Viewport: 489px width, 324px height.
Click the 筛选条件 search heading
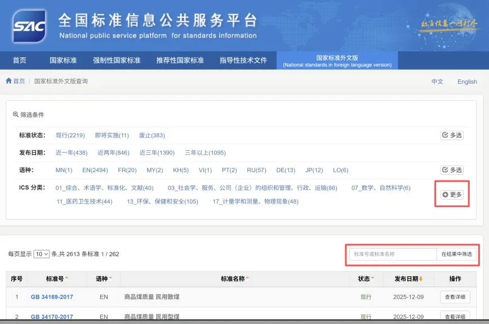tap(28, 115)
